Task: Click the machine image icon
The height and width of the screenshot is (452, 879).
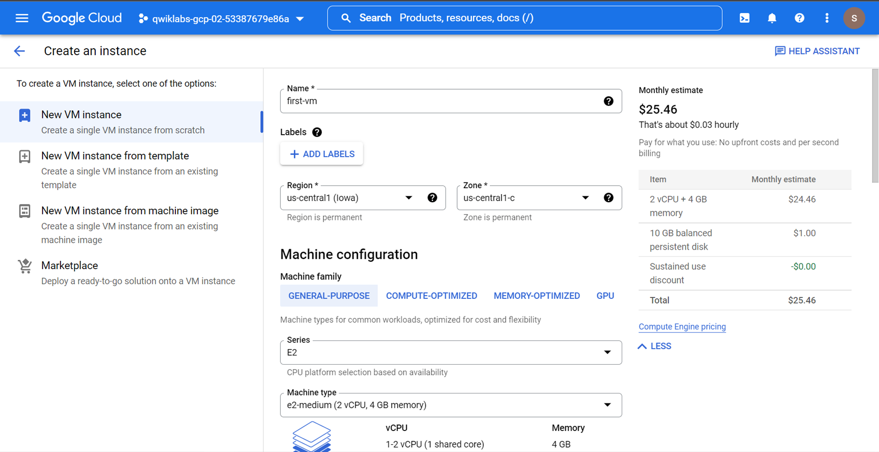Action: 25,211
